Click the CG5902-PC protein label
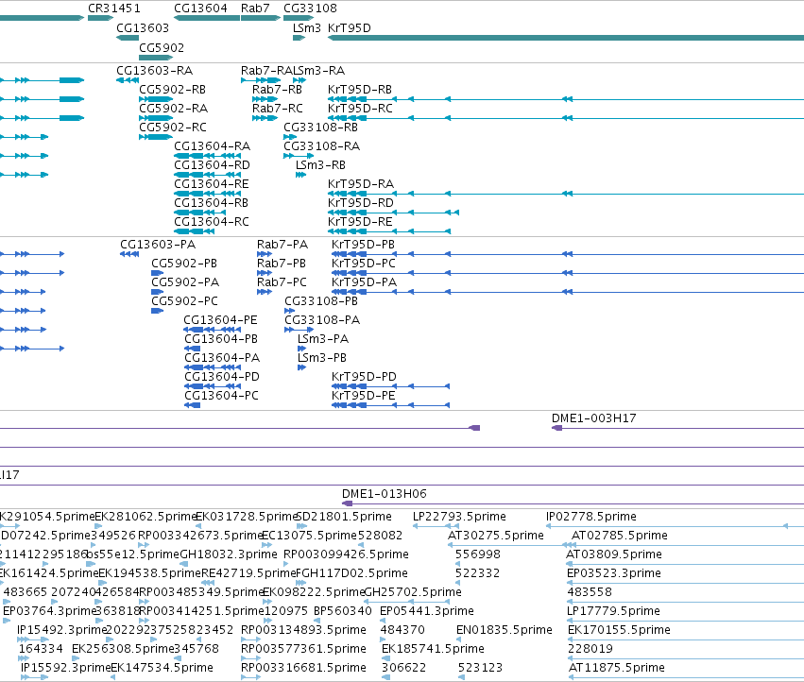Viewport: 804px width, 682px height. [184, 301]
